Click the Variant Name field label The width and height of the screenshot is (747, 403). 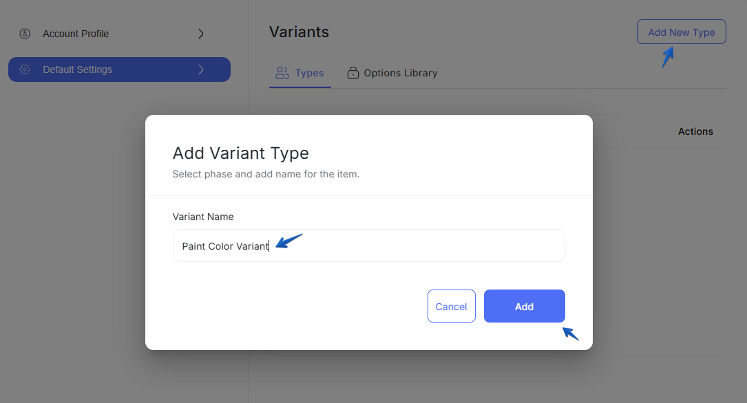tap(203, 217)
